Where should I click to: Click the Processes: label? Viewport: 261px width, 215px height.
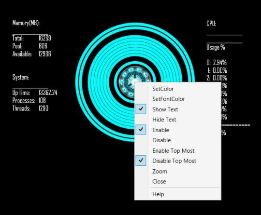[x=24, y=100]
